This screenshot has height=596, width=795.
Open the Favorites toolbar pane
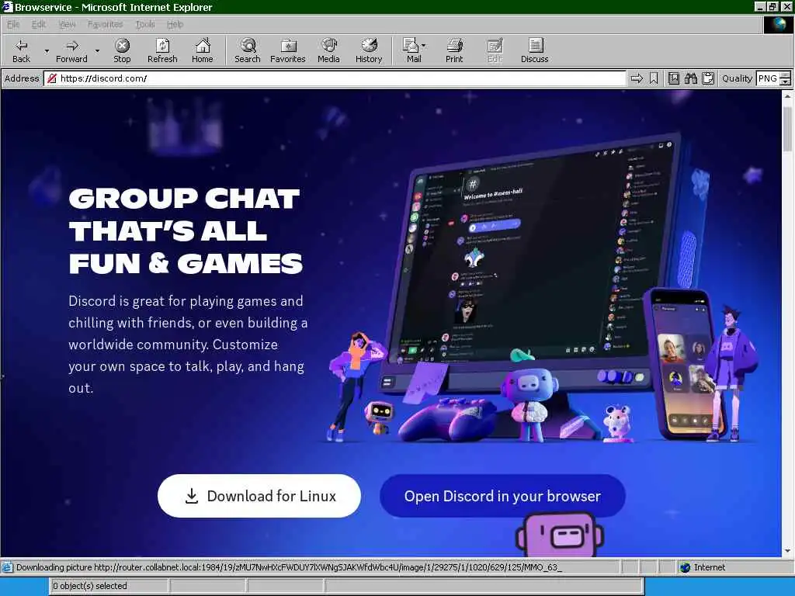[287, 50]
